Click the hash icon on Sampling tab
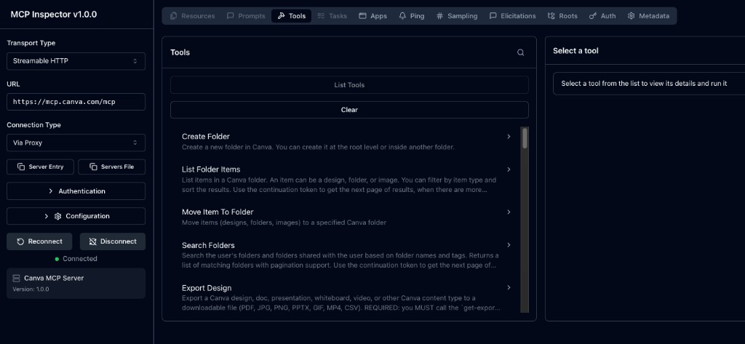The height and width of the screenshot is (344, 745). pos(439,16)
